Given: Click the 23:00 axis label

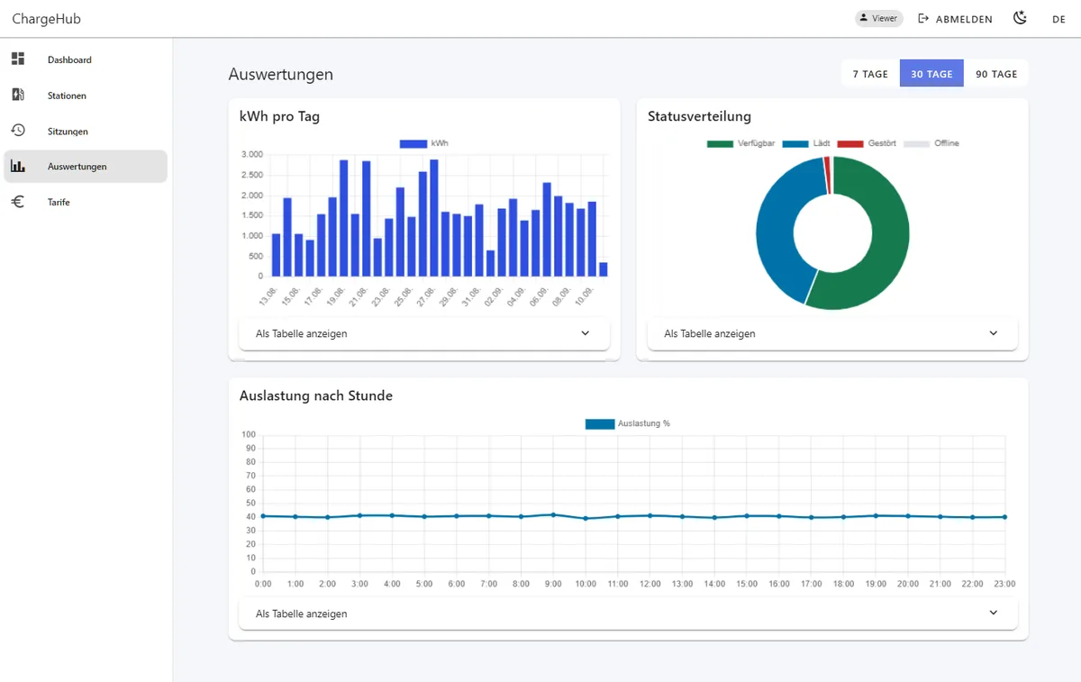Looking at the screenshot, I should pos(1004,584).
